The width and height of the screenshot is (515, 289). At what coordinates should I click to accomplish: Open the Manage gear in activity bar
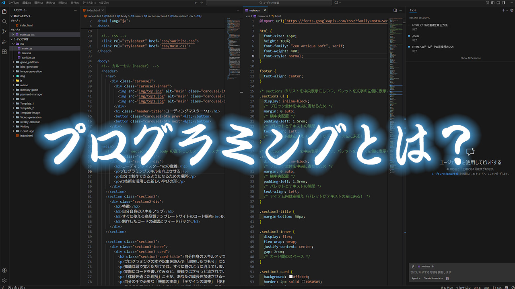tap(4, 280)
